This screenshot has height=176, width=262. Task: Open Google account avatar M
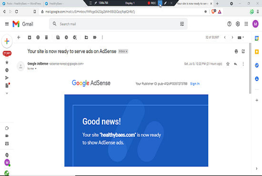[255, 24]
